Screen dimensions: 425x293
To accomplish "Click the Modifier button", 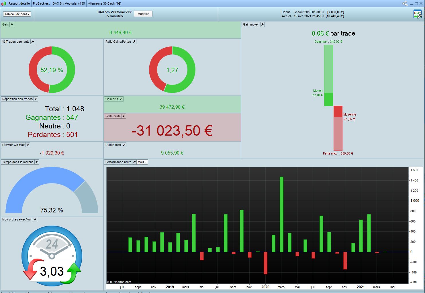I will click(143, 14).
